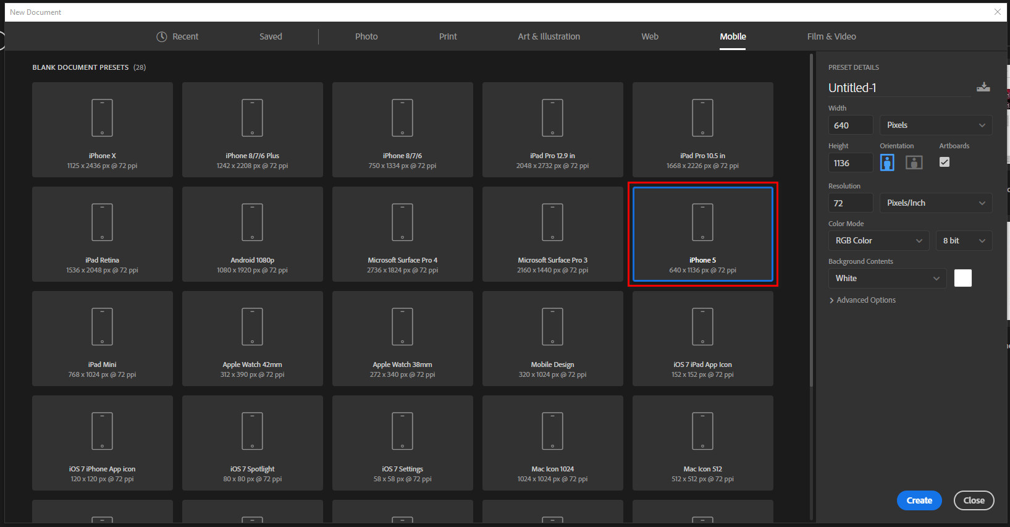Switch to the Art & Illustration tab
The width and height of the screenshot is (1010, 527).
point(549,36)
